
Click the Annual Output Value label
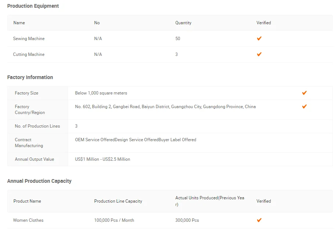click(34, 159)
